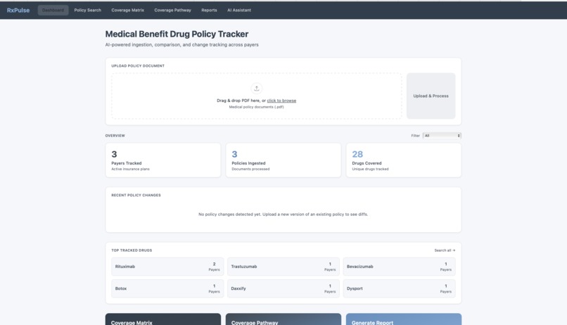Open the Rituximab drug tile
The width and height of the screenshot is (567, 325).
167,267
